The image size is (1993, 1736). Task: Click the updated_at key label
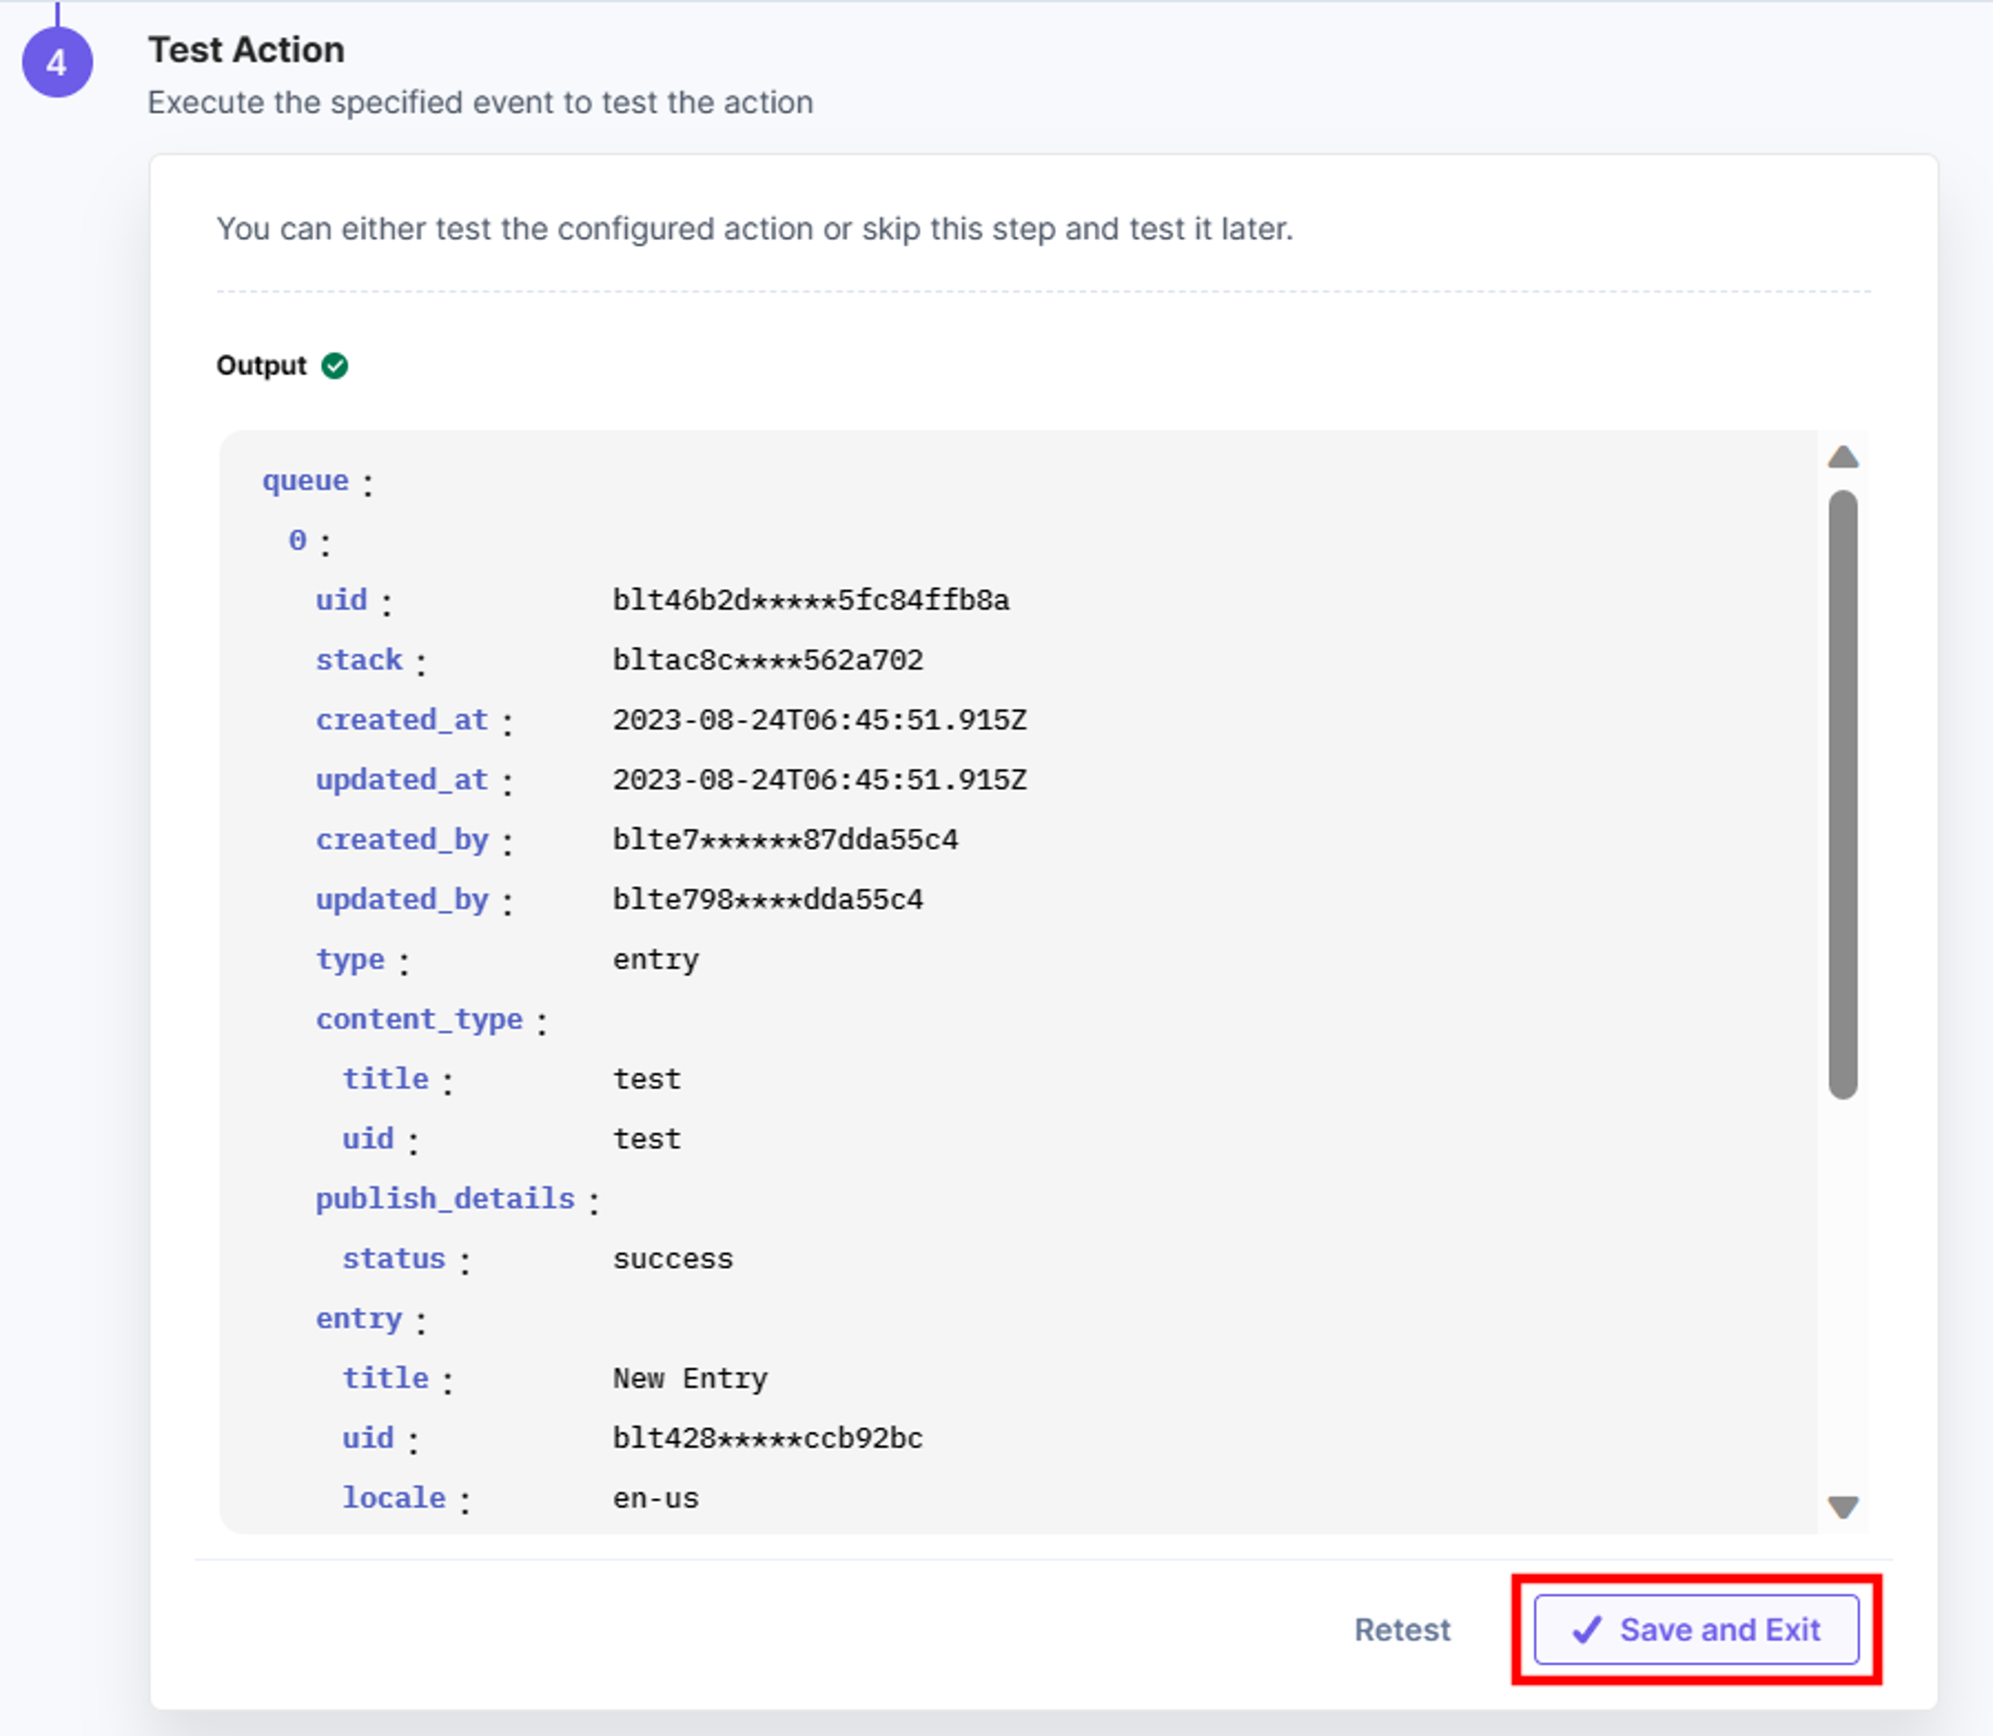pyautogui.click(x=402, y=780)
